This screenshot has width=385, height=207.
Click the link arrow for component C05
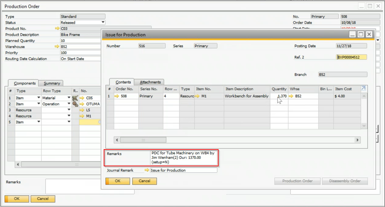point(82,98)
